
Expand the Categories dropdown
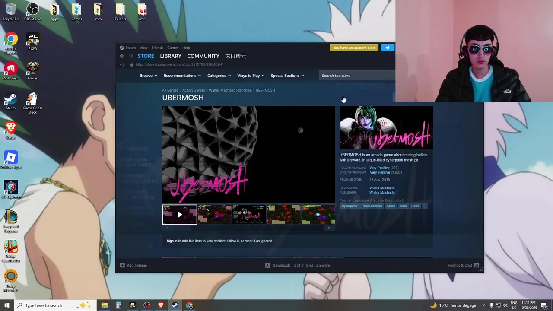click(219, 76)
